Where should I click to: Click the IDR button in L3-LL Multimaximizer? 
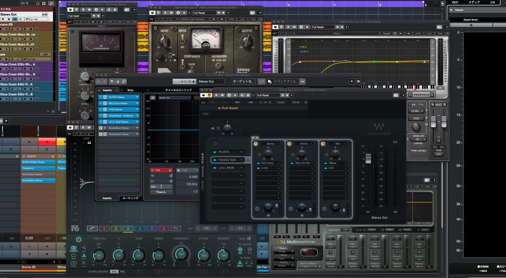tap(309, 253)
